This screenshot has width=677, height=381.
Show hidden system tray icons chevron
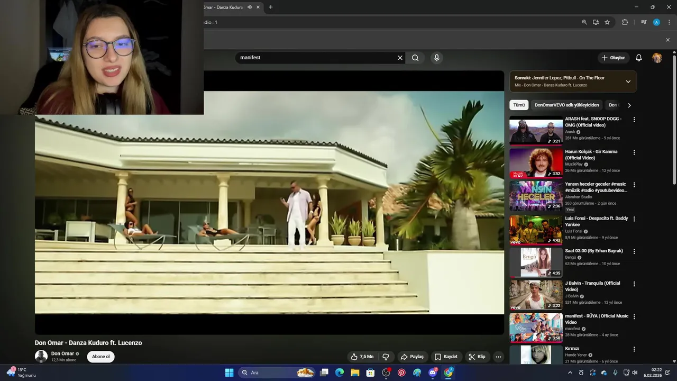[570, 373]
